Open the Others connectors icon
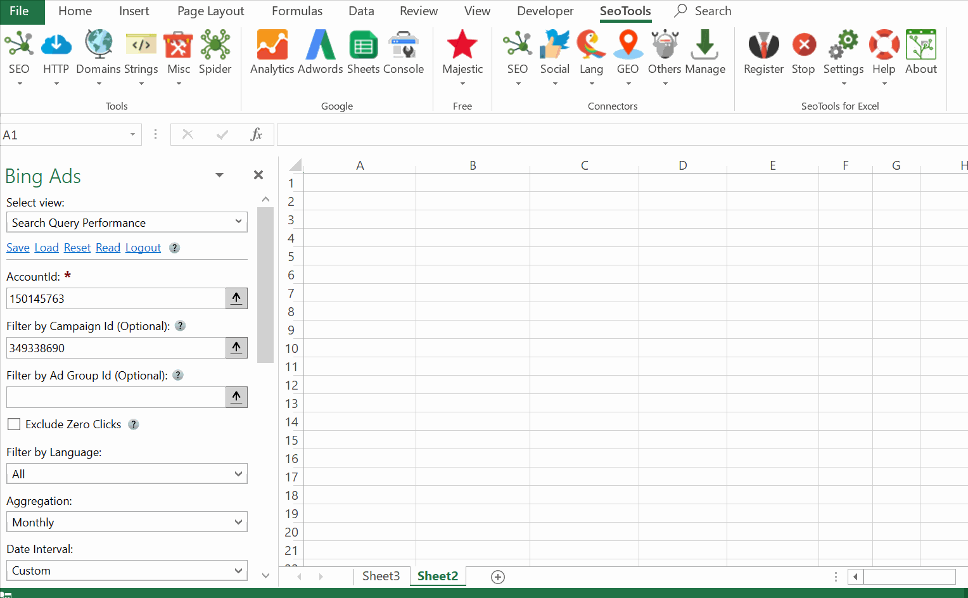 (665, 44)
